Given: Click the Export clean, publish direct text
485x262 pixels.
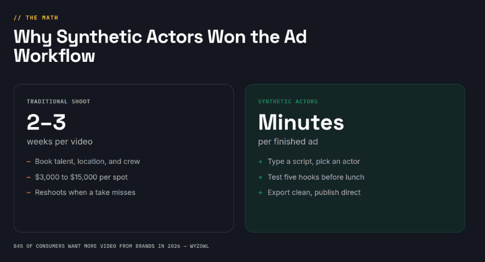Looking at the screenshot, I should click(x=314, y=193).
